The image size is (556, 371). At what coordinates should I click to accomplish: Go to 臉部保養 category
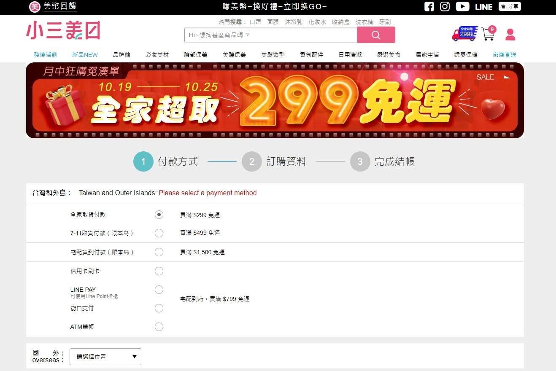coord(196,55)
